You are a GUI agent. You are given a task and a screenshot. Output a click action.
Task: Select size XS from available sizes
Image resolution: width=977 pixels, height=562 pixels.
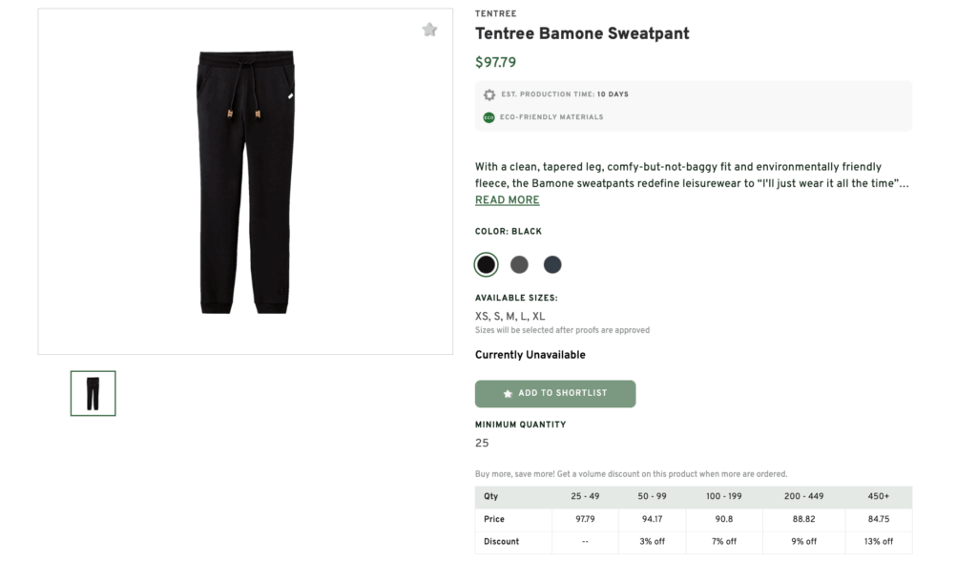481,315
